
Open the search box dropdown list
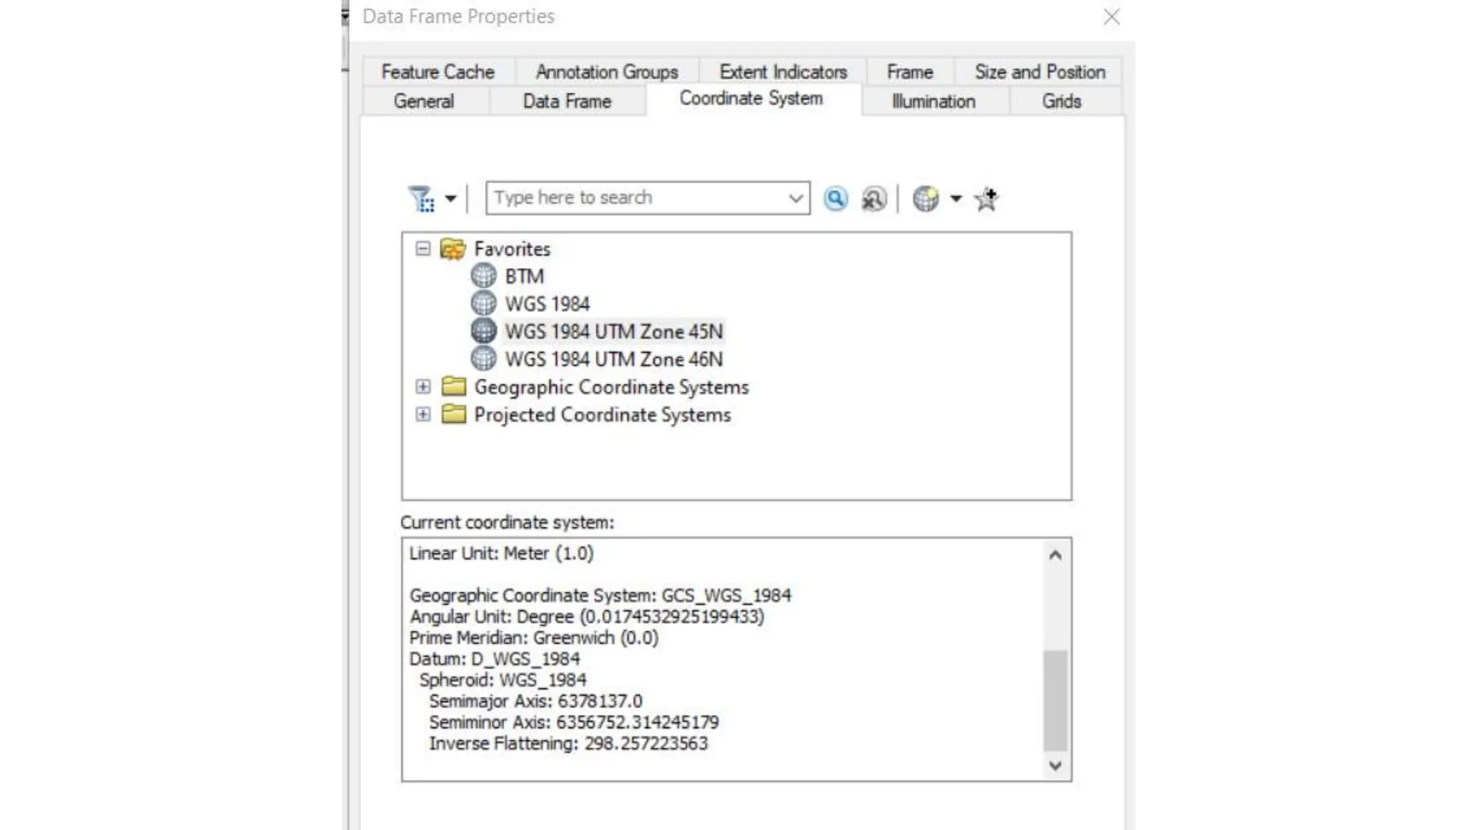(x=796, y=198)
